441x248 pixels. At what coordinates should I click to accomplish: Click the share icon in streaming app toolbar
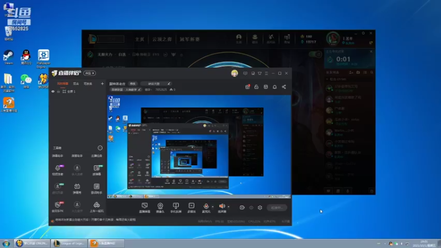(x=284, y=87)
